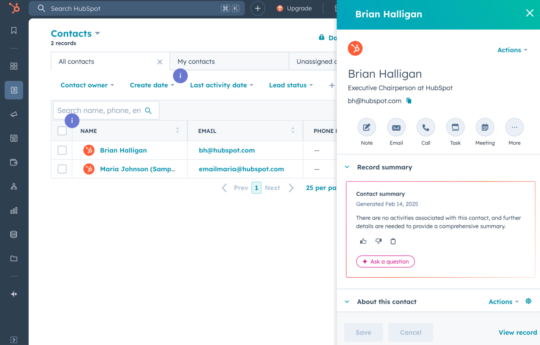Collapse the Record summary section
The width and height of the screenshot is (540, 345).
347,167
